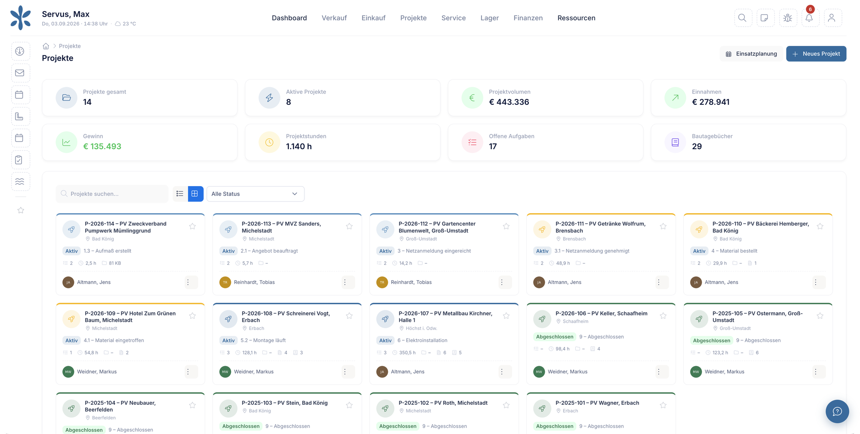Open the Finanzen menu
The width and height of the screenshot is (860, 434).
pos(528,18)
